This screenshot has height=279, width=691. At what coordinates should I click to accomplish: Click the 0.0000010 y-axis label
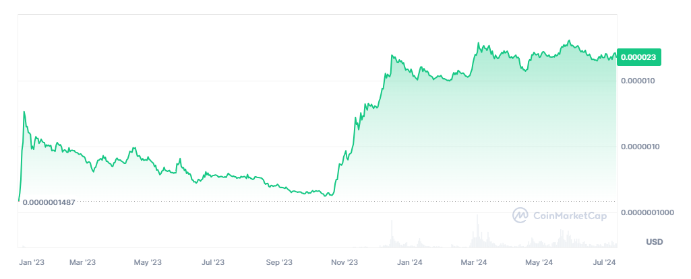click(x=642, y=147)
